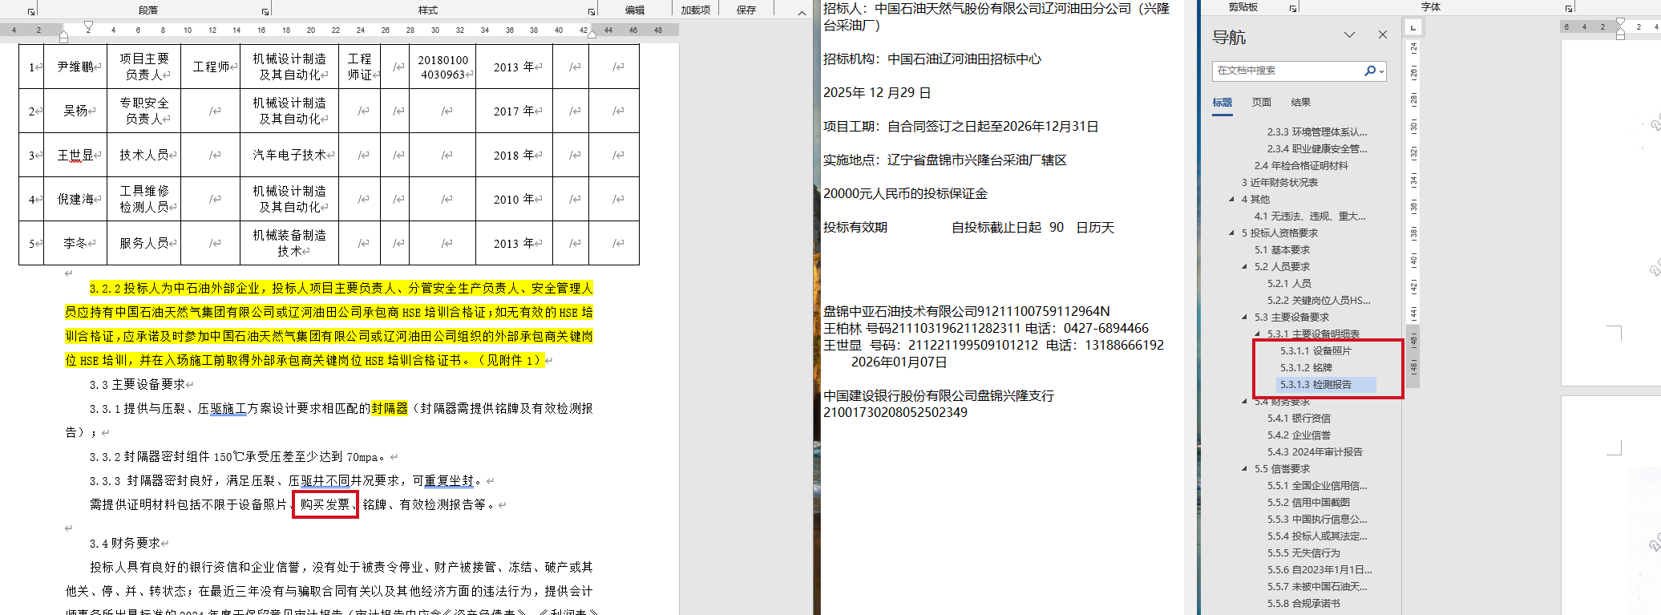
Task: Collapse the ribbon with the chevron arrow
Action: coord(802,12)
